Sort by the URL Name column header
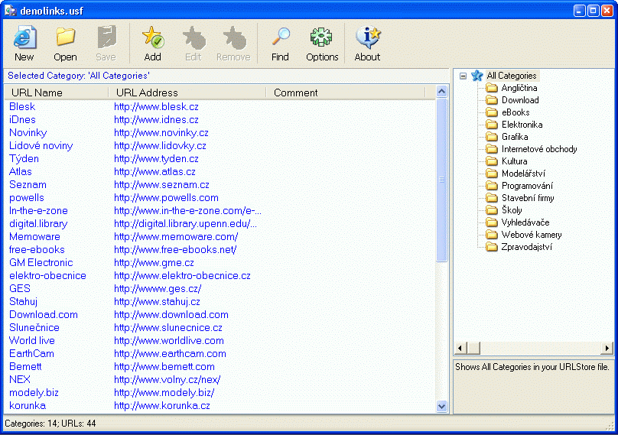Screen dimensions: 618x435 click(x=57, y=93)
